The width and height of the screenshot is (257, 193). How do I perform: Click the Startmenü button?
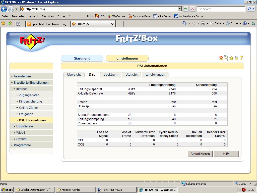pyautogui.click(x=82, y=58)
